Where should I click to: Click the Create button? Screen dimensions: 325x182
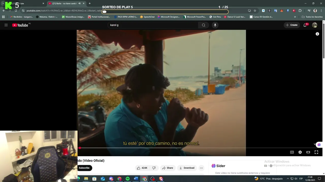(x=292, y=25)
